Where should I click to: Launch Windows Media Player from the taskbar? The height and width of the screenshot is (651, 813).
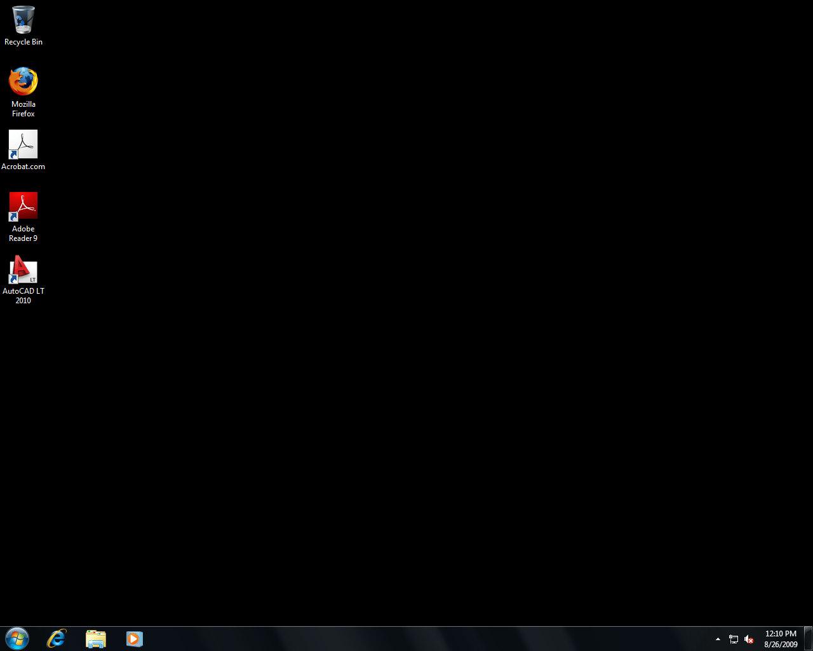pyautogui.click(x=134, y=638)
